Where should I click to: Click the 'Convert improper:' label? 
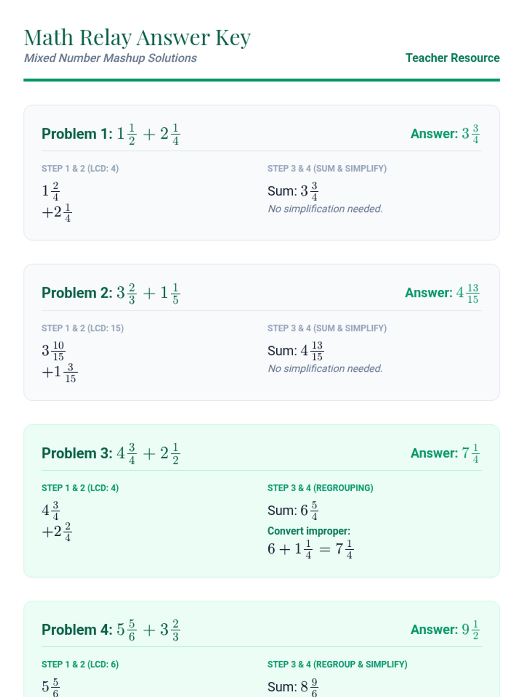pos(309,531)
